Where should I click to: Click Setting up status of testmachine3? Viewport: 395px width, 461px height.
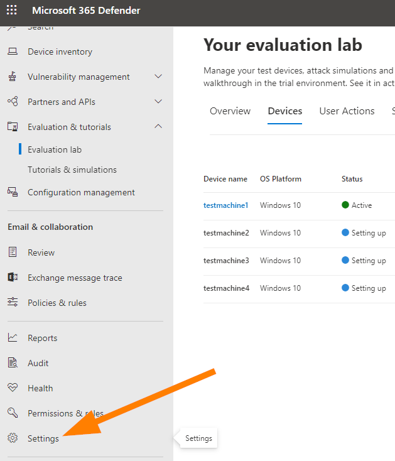tap(364, 261)
